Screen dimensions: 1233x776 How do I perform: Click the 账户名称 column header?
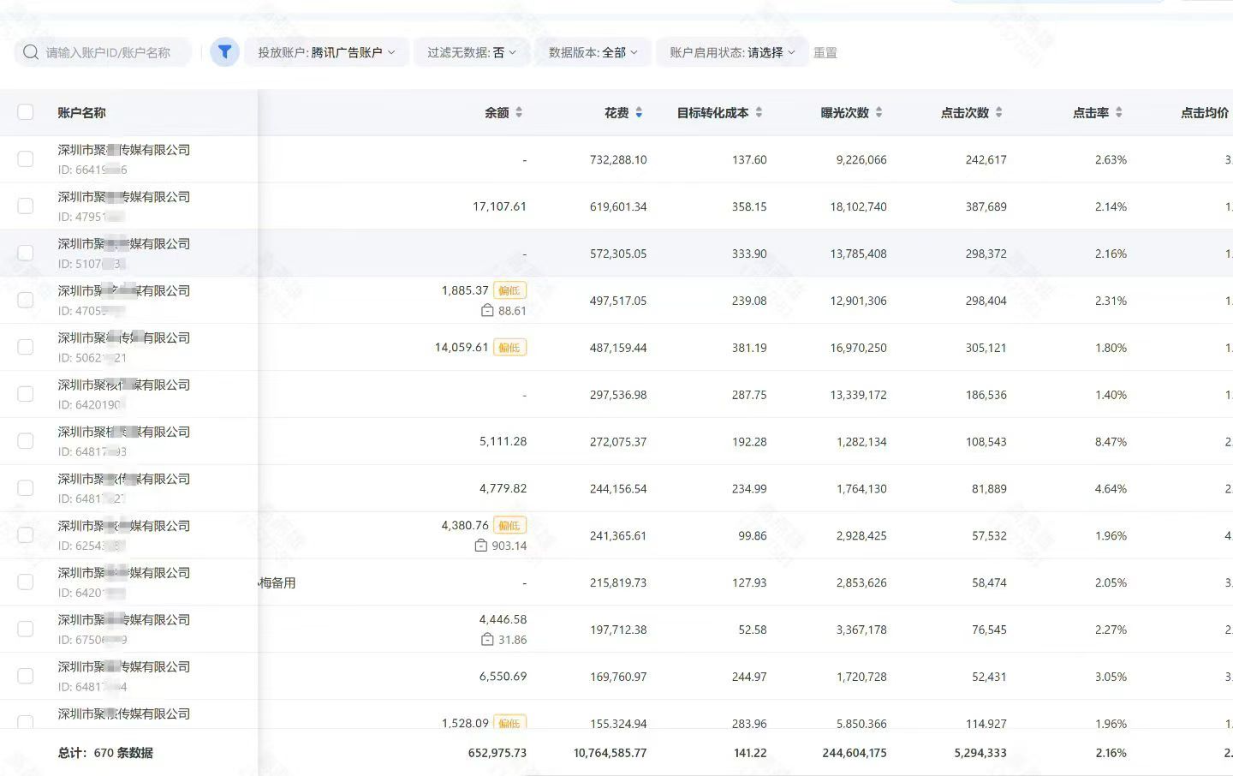[x=81, y=112]
